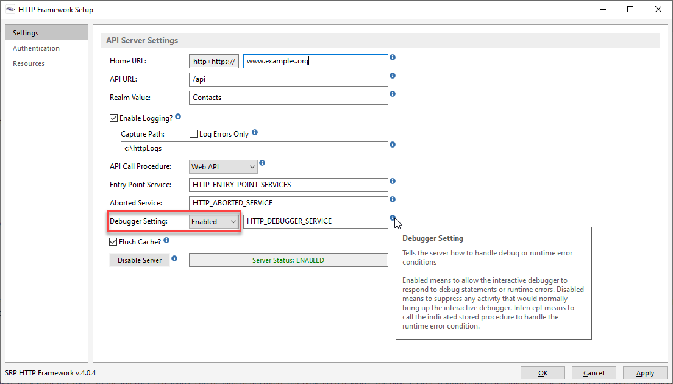The image size is (673, 384).
Task: Click the SRP HTTP Framework v.4.0.4 text
Action: pyautogui.click(x=50, y=373)
